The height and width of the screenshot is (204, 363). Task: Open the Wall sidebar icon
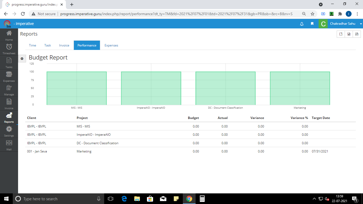pyautogui.click(x=9, y=145)
